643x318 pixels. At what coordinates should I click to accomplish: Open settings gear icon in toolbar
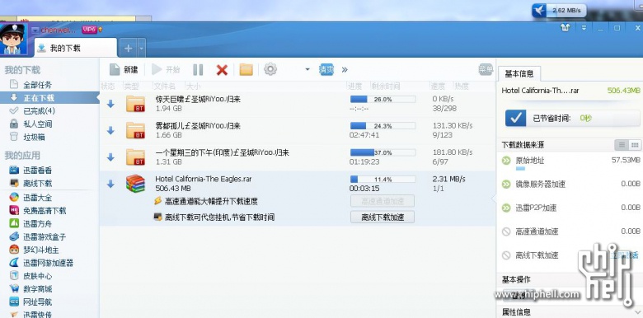click(270, 69)
